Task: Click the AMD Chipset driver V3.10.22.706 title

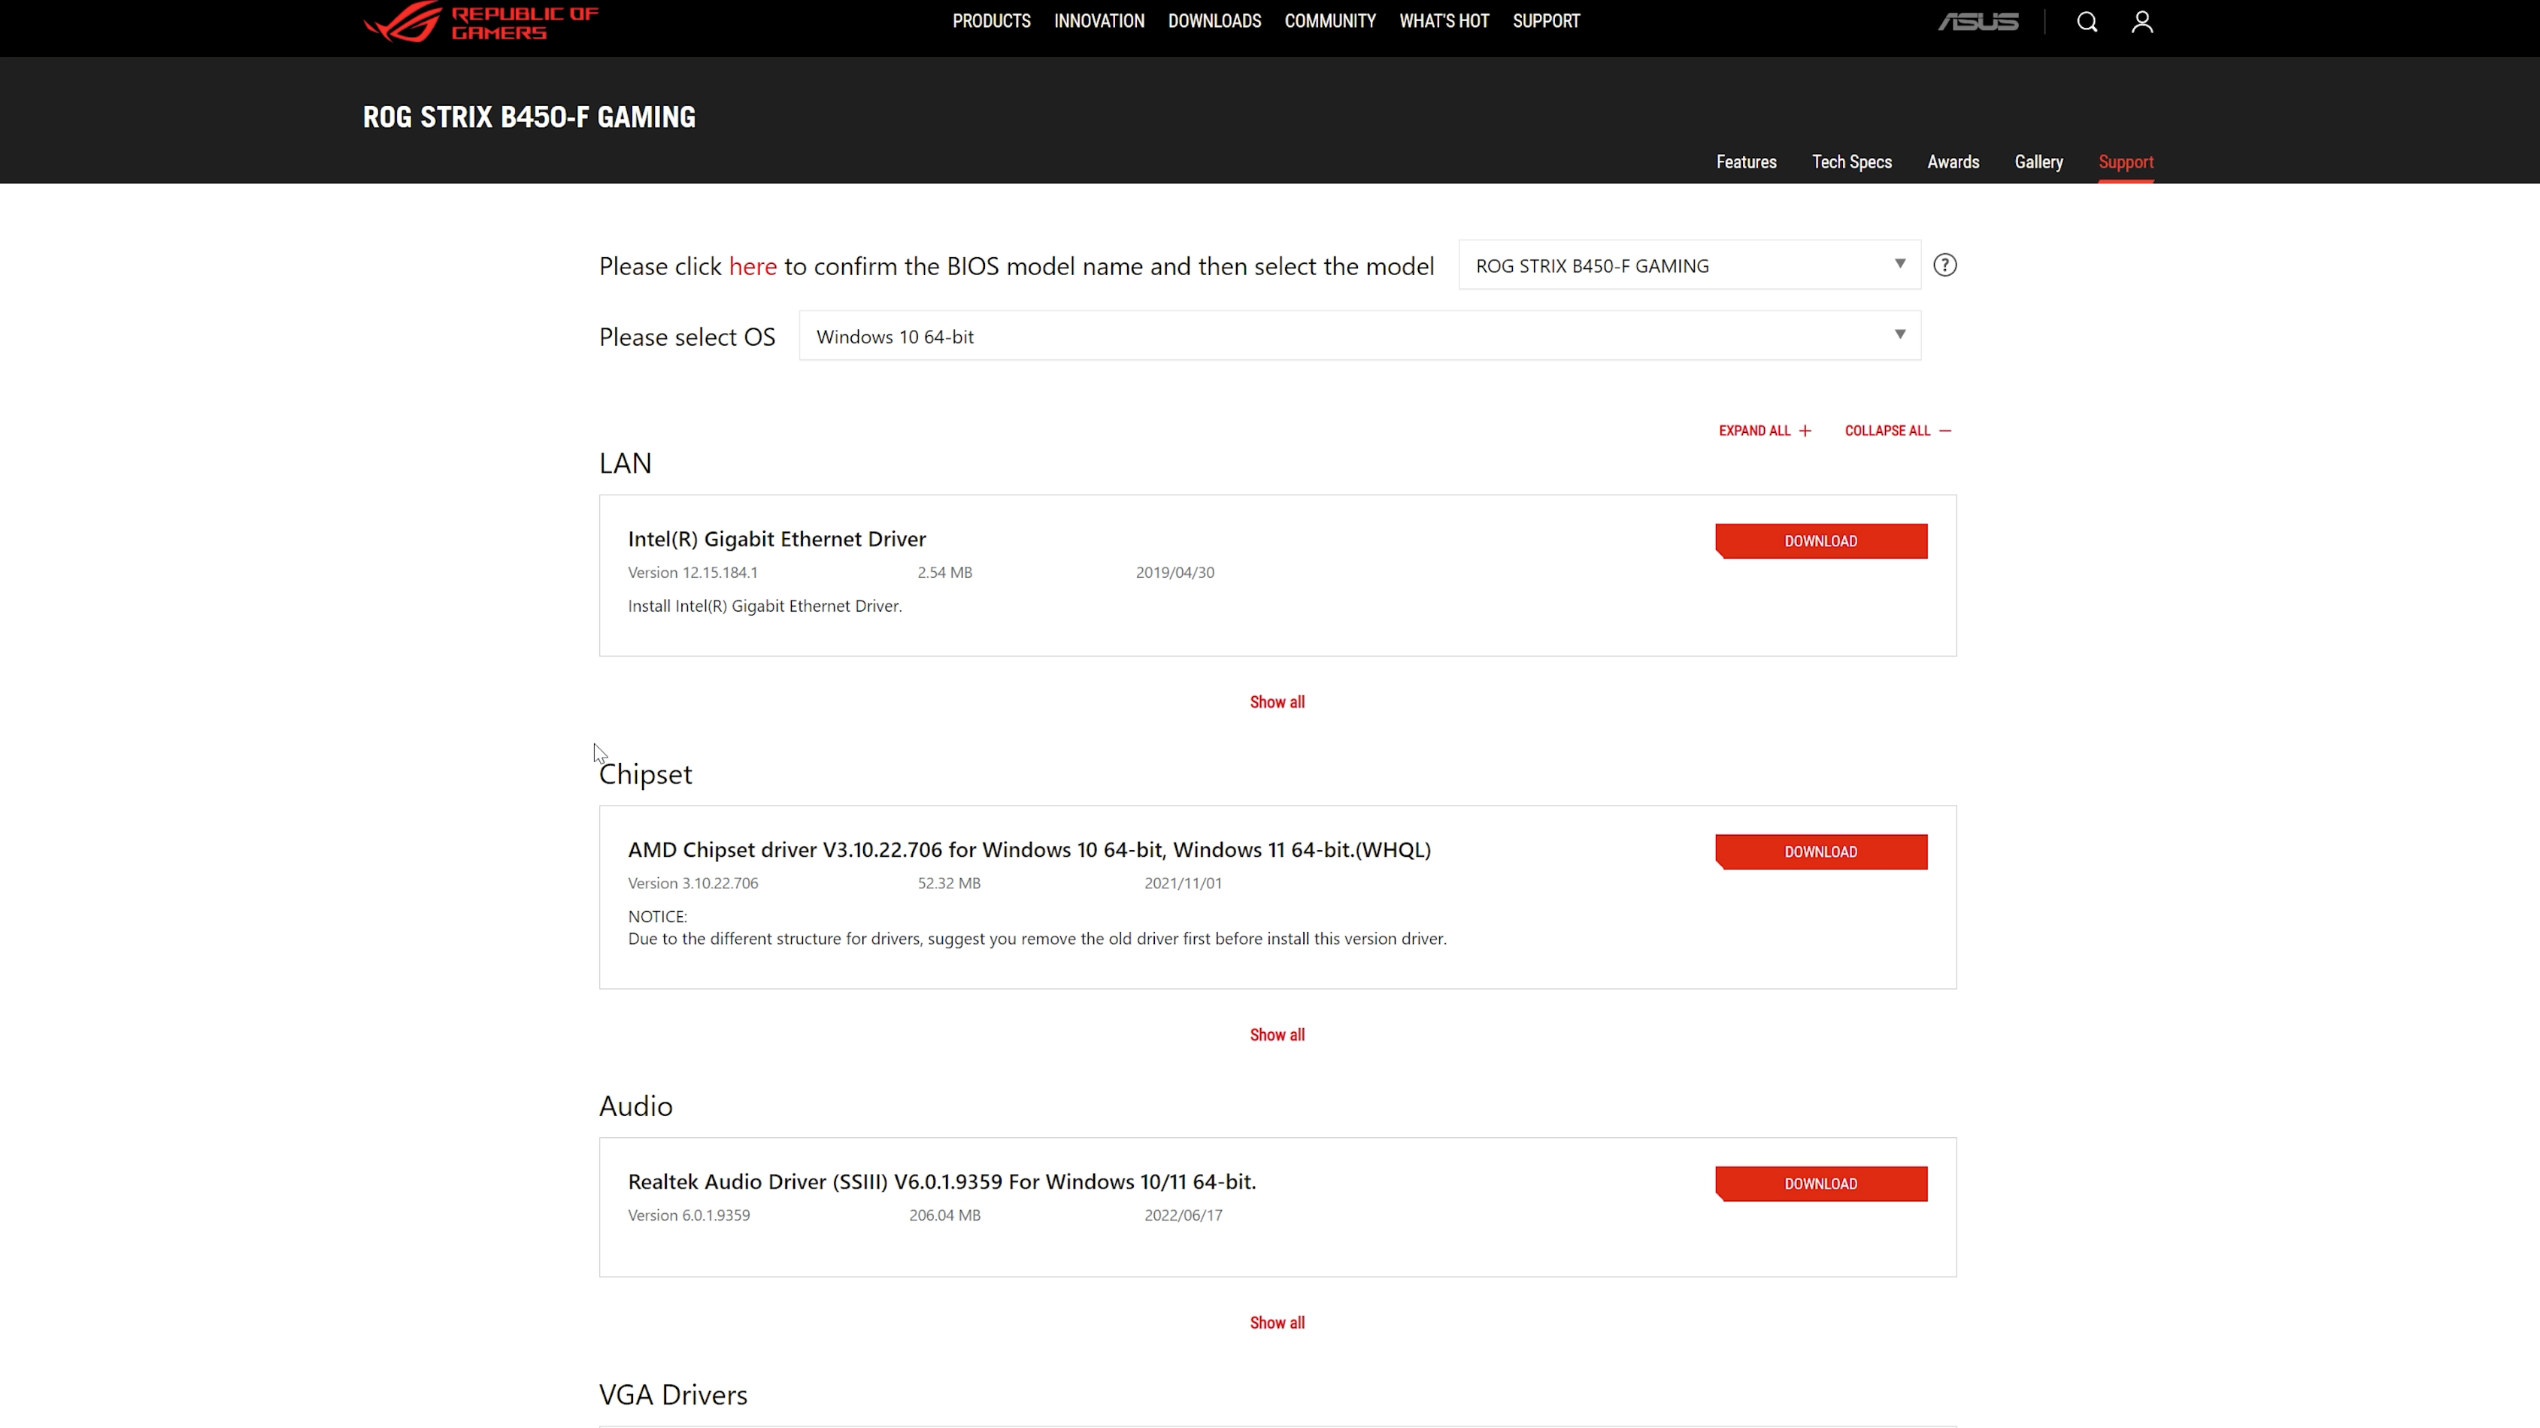Action: point(1029,849)
